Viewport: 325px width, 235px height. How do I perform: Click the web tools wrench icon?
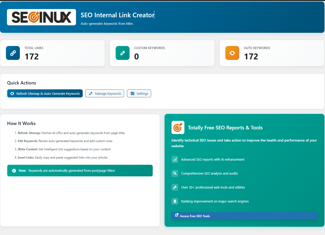(175, 187)
